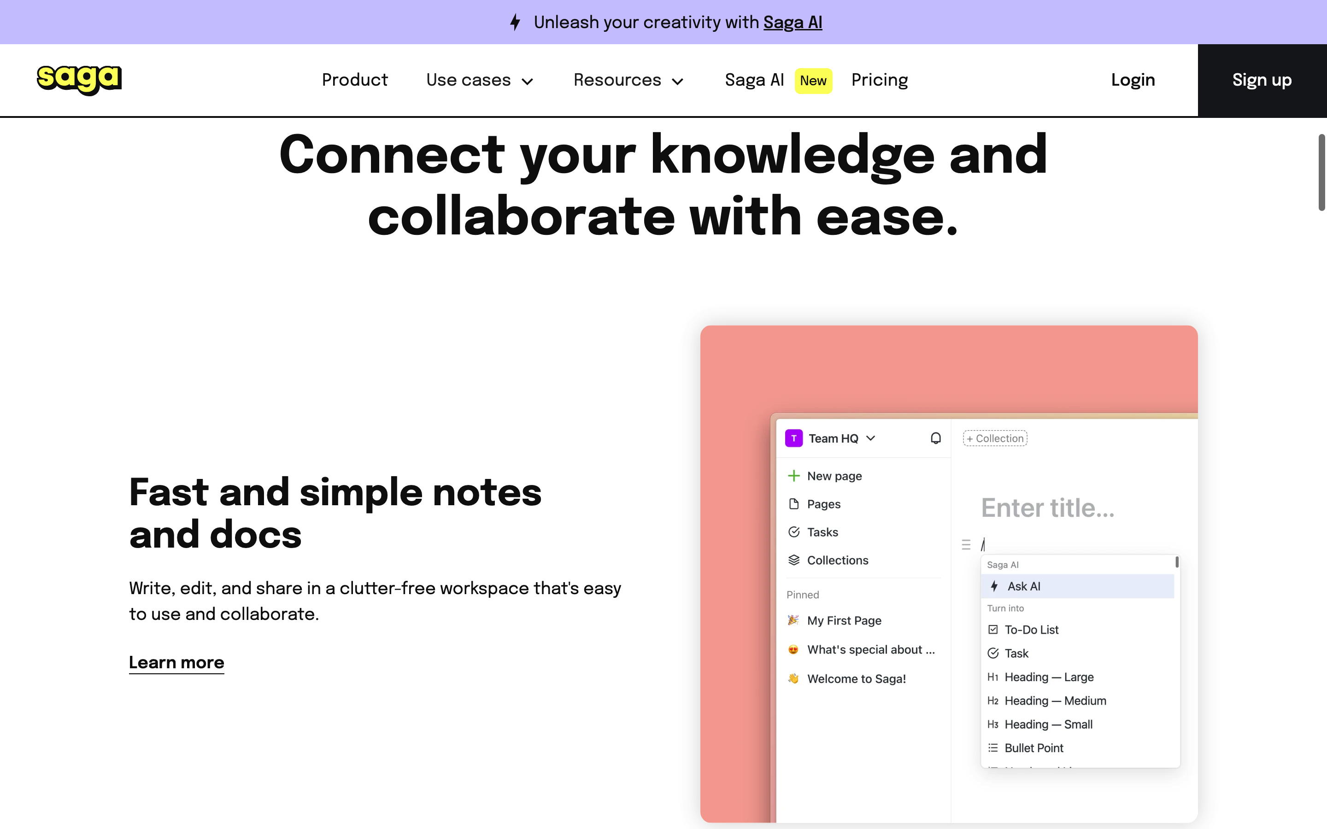Expand the Resources dropdown

click(x=628, y=80)
